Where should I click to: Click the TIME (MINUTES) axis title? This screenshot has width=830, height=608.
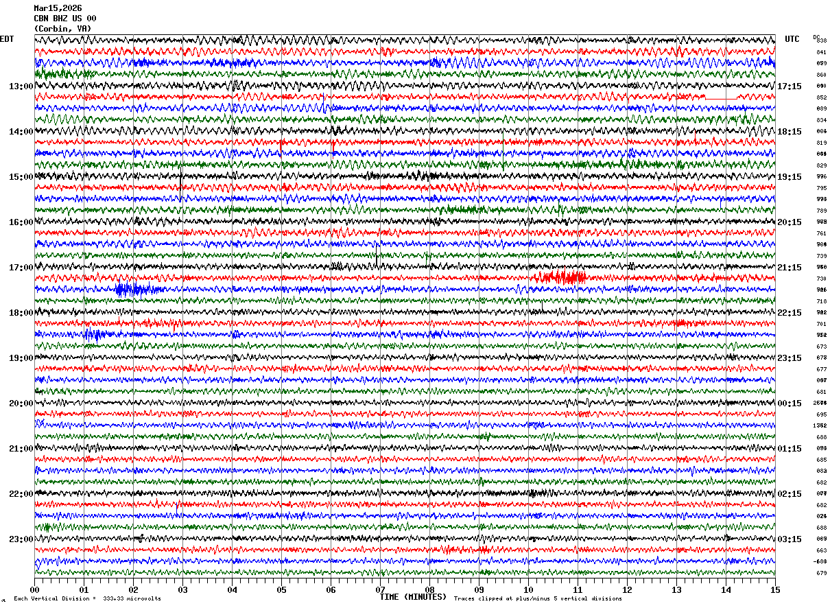click(x=413, y=597)
